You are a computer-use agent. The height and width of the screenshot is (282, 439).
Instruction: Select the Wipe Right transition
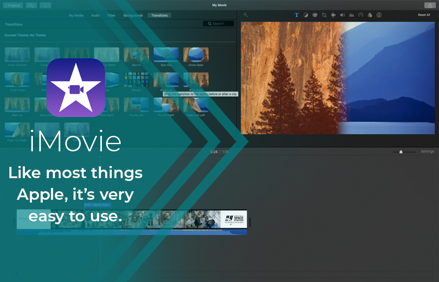pos(196,80)
